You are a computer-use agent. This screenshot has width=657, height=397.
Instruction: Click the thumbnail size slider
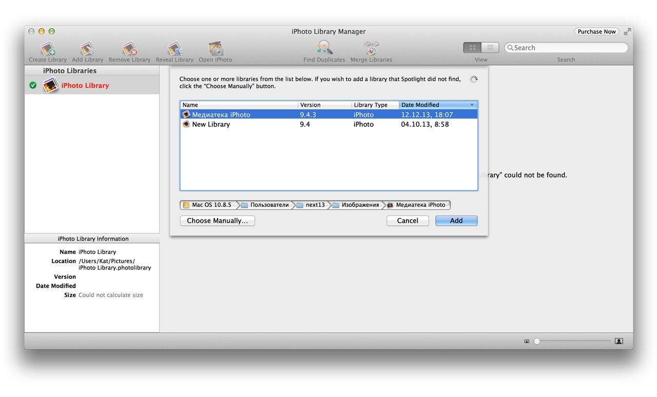click(x=573, y=341)
